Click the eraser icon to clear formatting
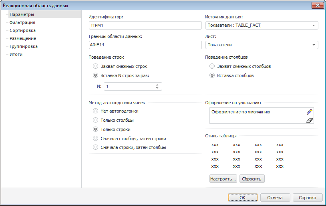This screenshot has height=206, width=326. 309,120
